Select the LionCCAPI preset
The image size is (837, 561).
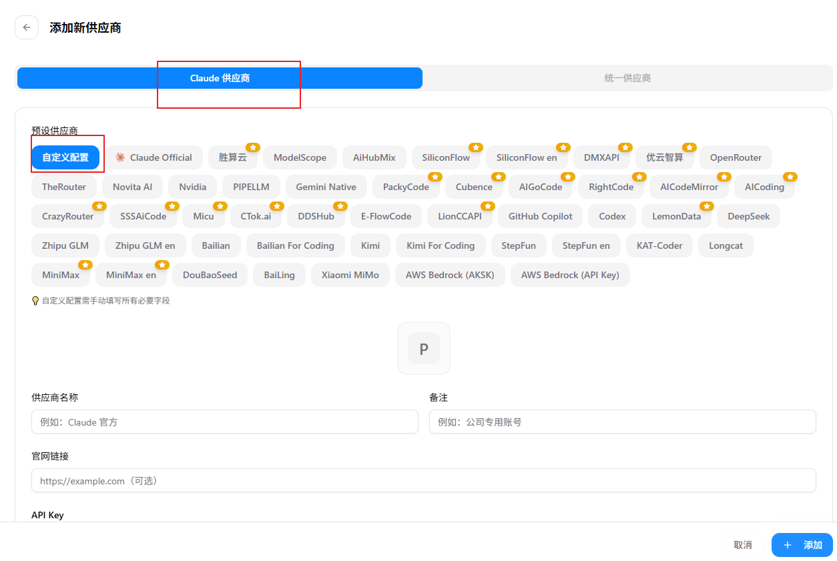click(460, 216)
